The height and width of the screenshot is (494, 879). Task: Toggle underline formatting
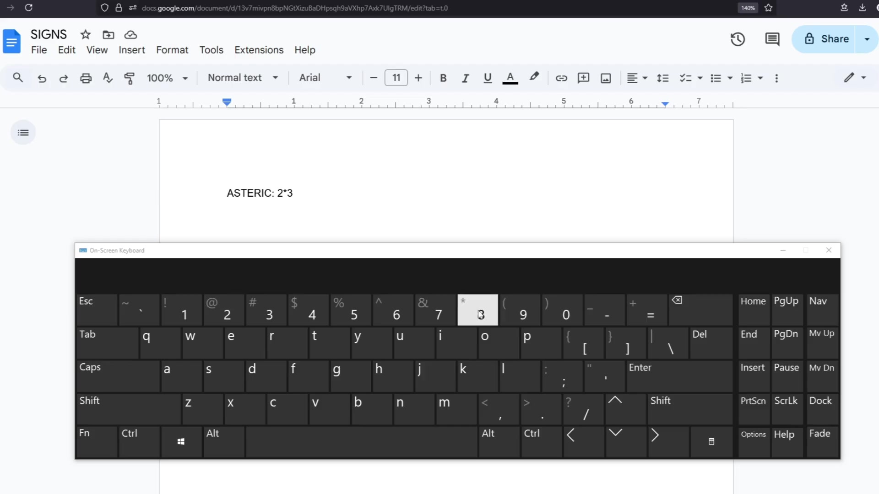(487, 78)
